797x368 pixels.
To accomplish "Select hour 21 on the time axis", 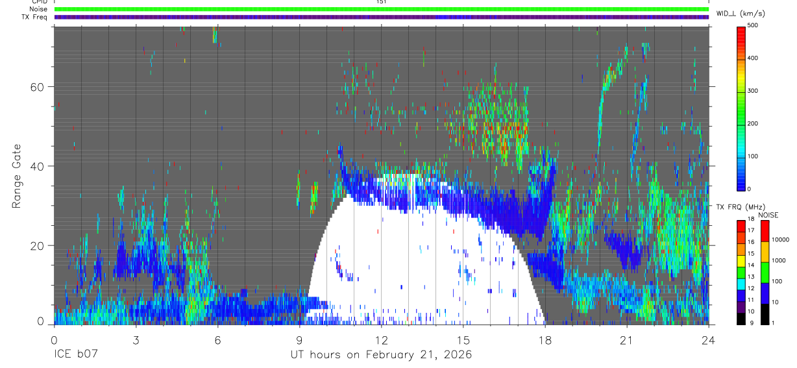I will tap(626, 340).
